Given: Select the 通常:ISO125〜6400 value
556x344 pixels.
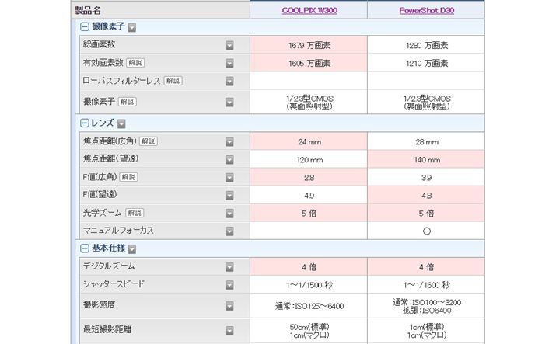Looking at the screenshot, I should click(x=309, y=306).
